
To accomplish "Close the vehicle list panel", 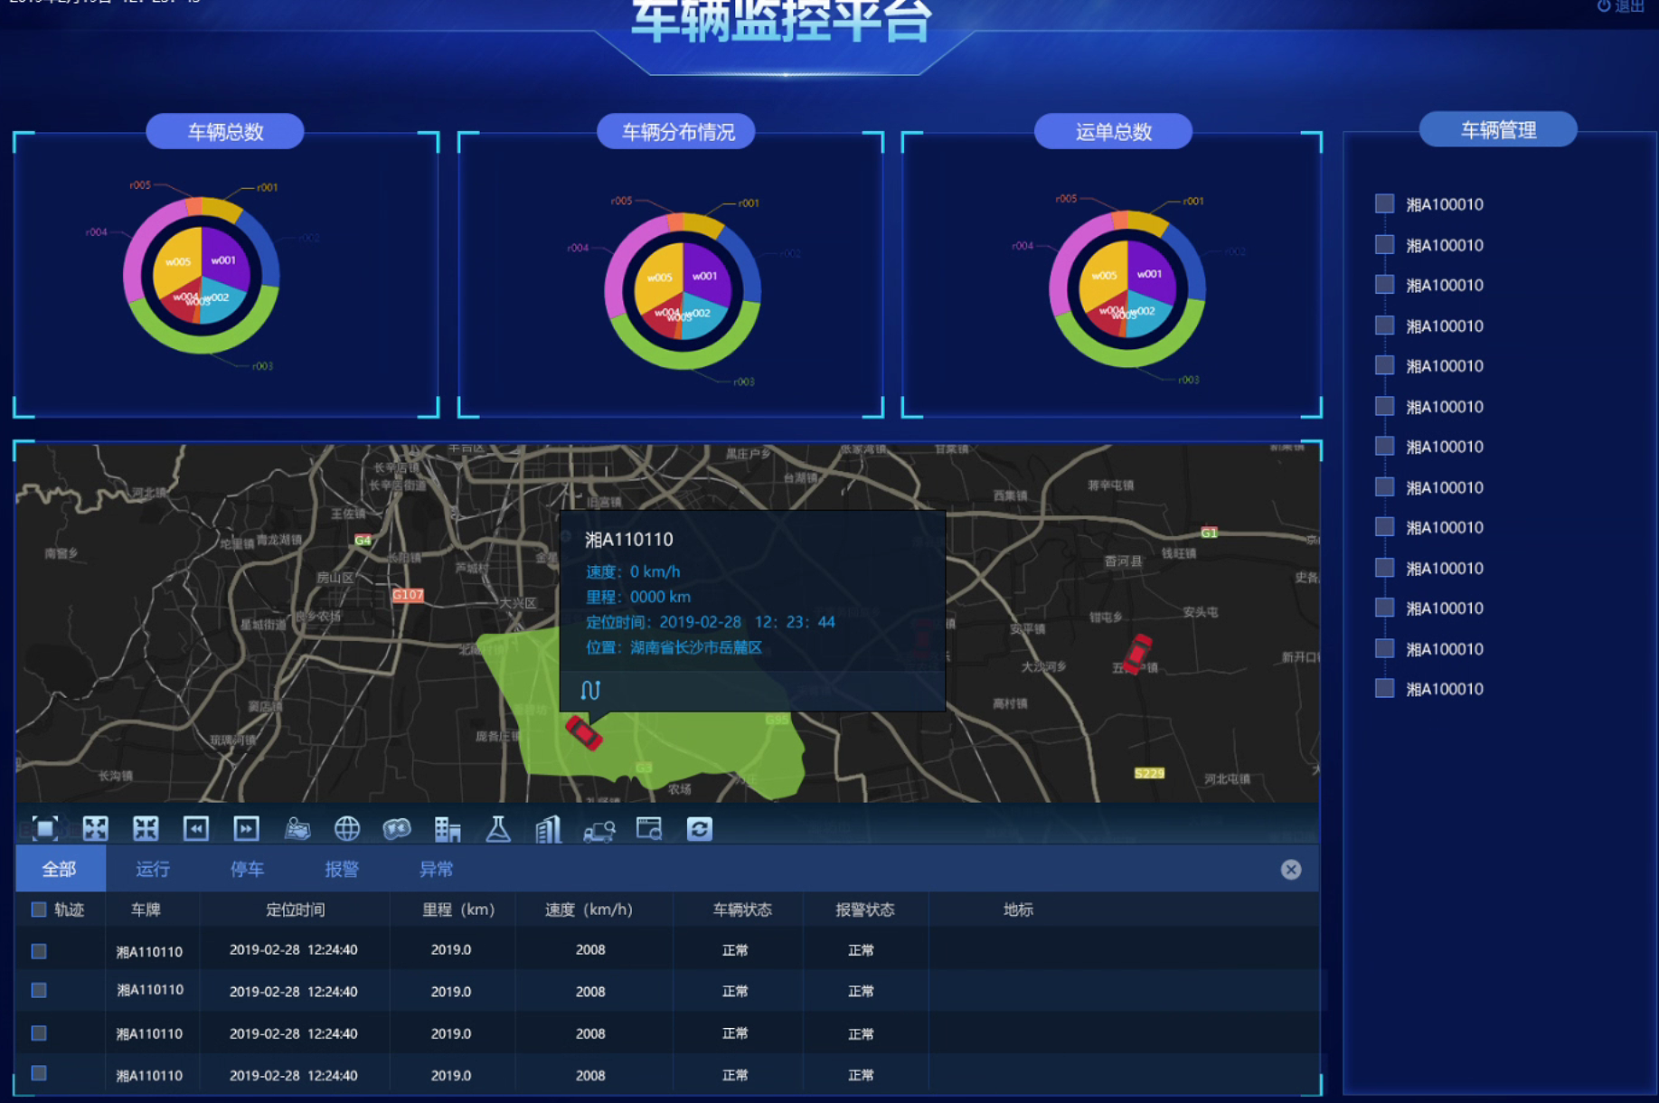I will (1290, 869).
